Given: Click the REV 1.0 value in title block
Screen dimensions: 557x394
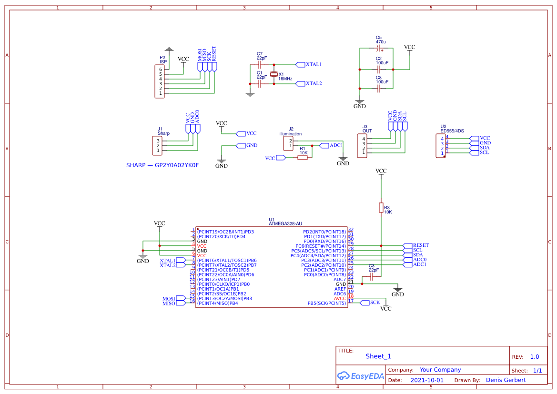Looking at the screenshot, I should 534,356.
